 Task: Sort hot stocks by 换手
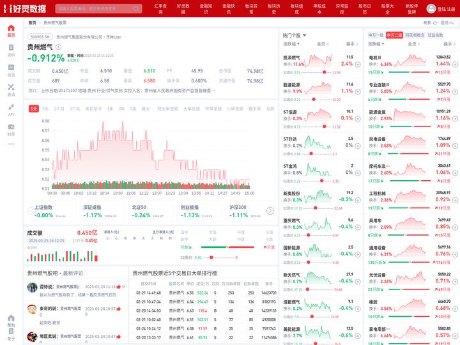click(352, 44)
